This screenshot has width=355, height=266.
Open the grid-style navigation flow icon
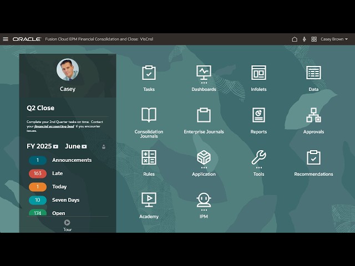point(314,39)
